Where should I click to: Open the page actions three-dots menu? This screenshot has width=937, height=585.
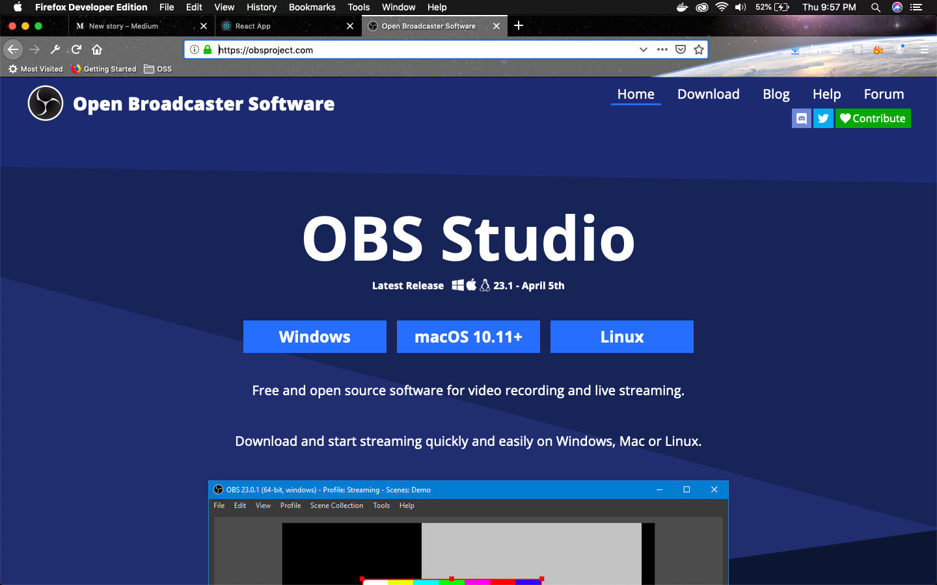tap(662, 49)
